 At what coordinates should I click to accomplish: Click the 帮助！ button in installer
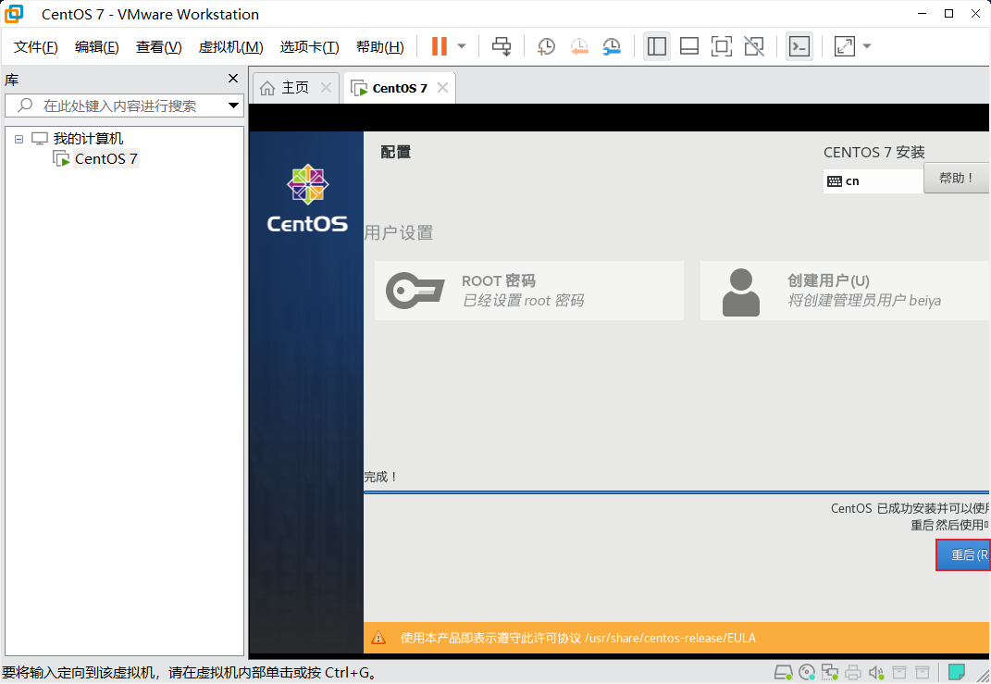coord(957,179)
